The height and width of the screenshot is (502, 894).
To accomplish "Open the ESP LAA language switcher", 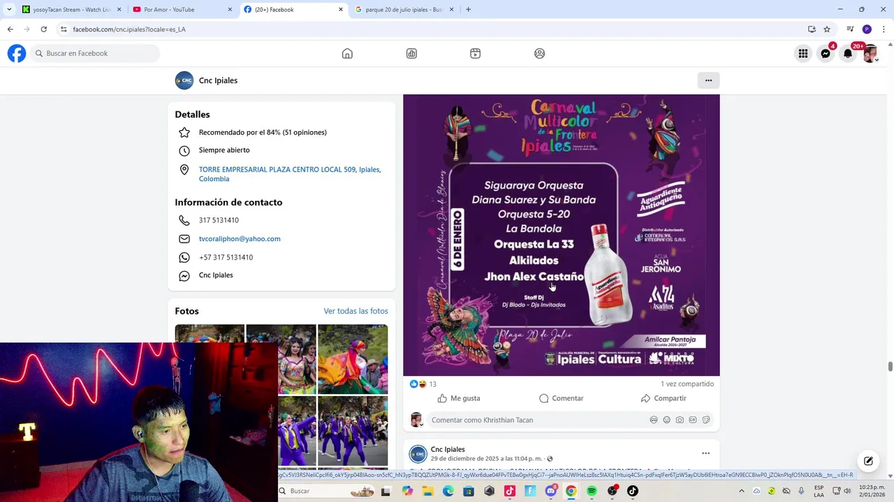I will point(819,491).
